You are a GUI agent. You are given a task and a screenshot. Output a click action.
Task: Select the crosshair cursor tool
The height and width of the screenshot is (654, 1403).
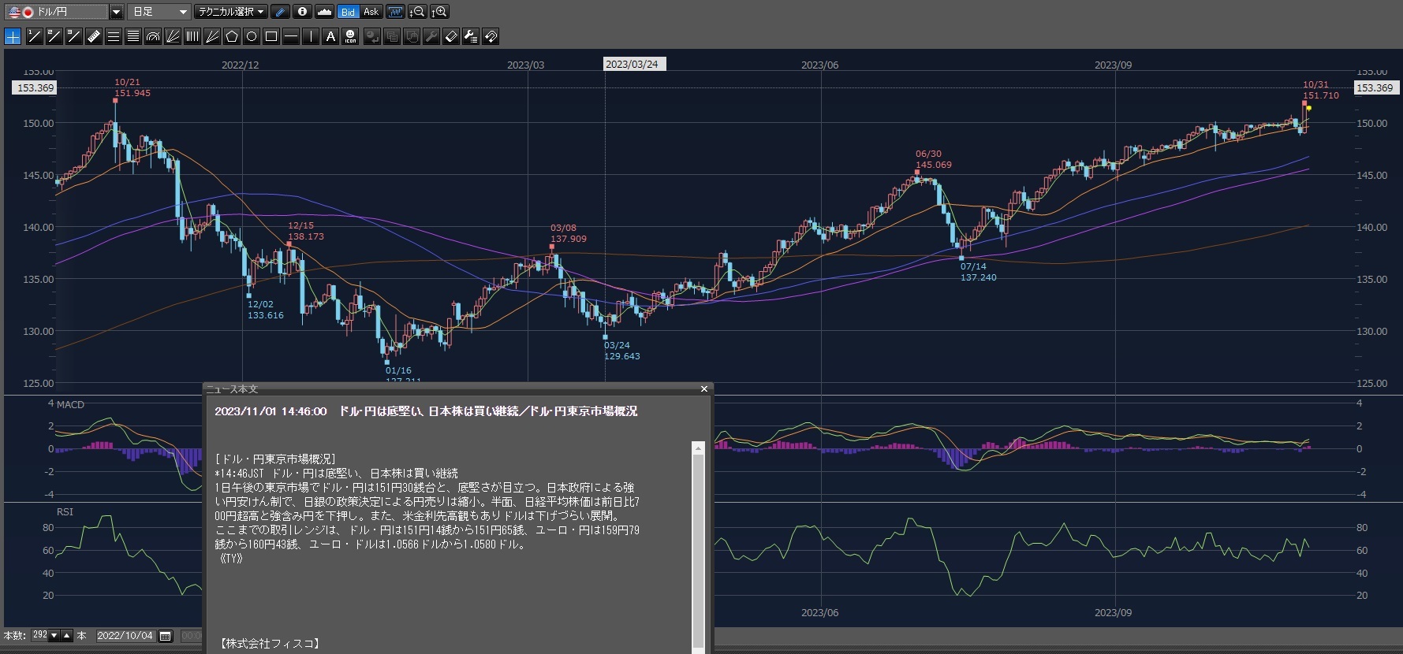pyautogui.click(x=13, y=36)
